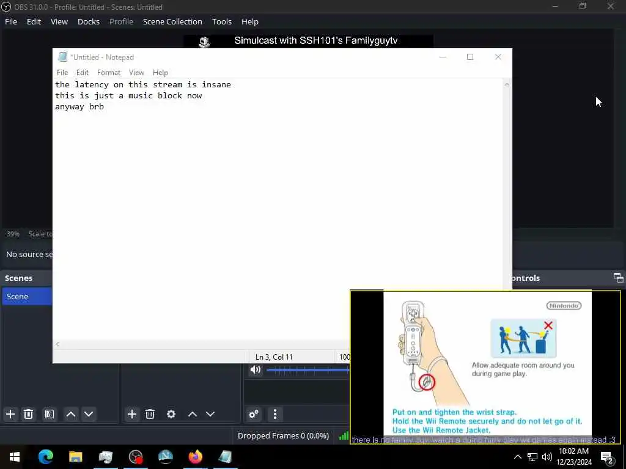Click the Wii safety screen preview thumbnail
Screen dimensions: 626x469
485,367
